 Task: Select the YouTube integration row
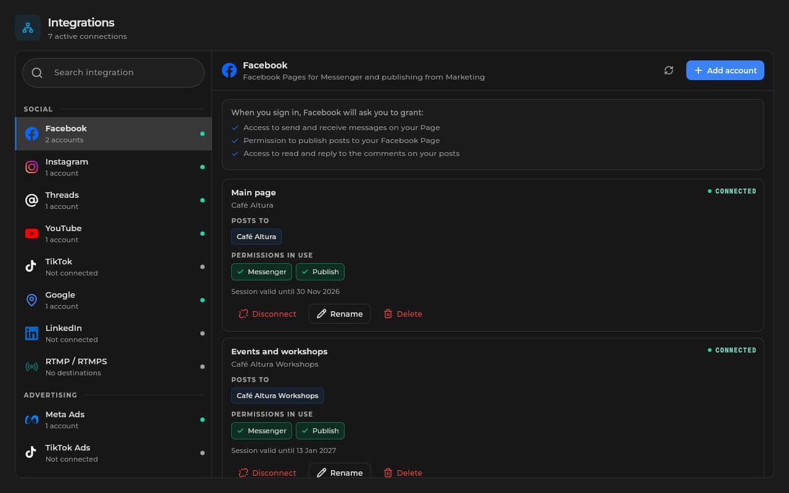pyautogui.click(x=113, y=234)
